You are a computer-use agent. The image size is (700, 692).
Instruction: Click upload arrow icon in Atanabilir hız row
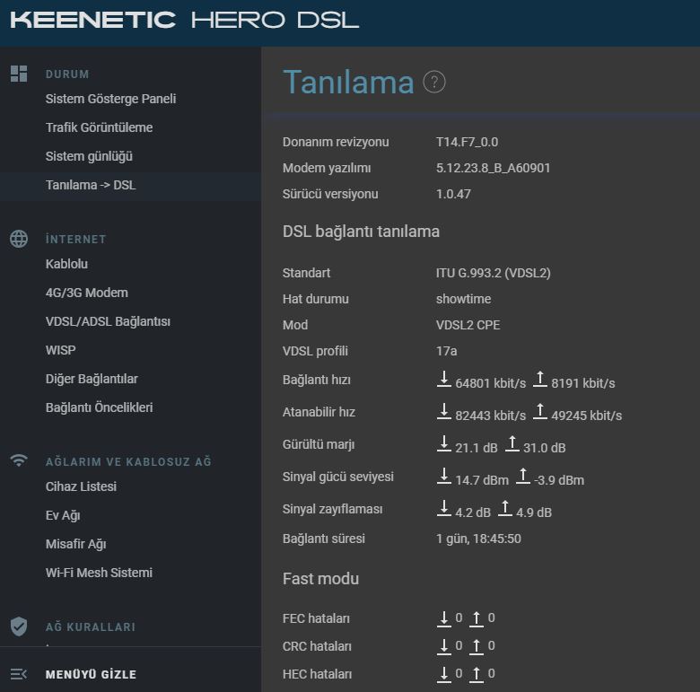pos(539,411)
